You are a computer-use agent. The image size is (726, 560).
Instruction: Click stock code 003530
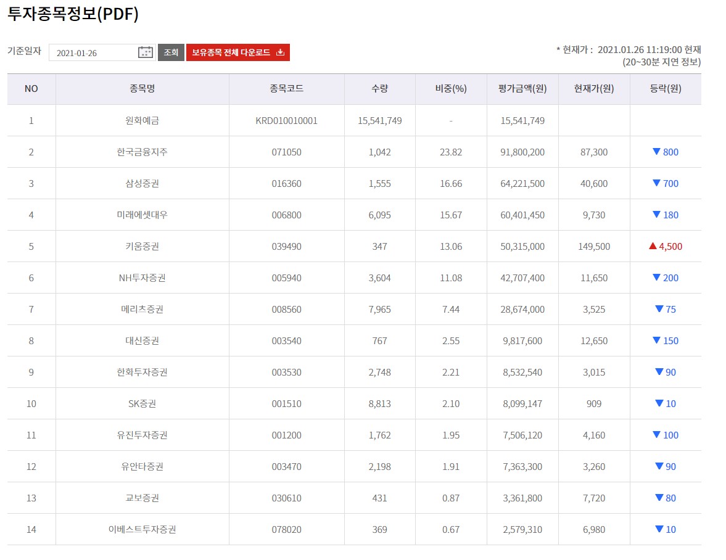pyautogui.click(x=287, y=373)
